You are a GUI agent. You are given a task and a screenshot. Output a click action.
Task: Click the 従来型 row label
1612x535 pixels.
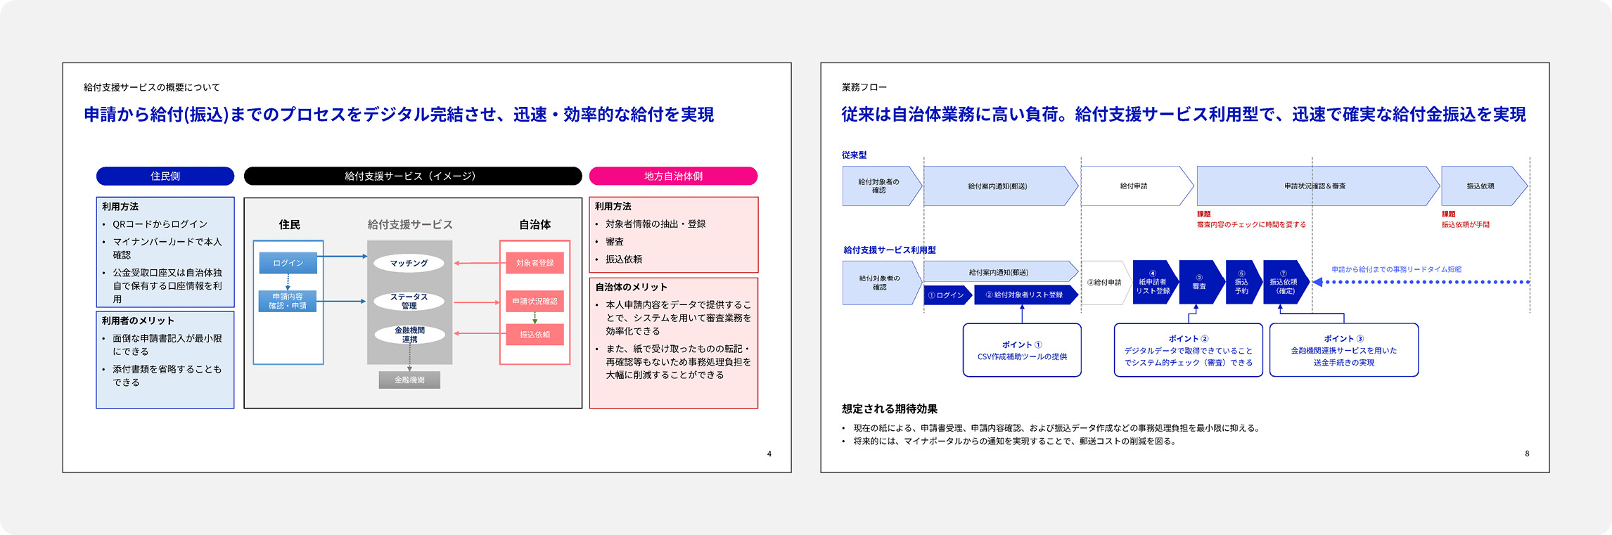(855, 155)
